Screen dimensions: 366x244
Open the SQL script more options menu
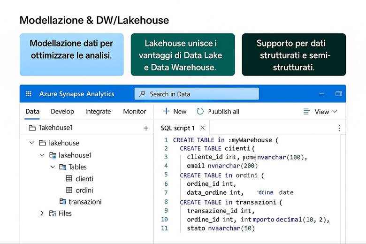click(339, 128)
